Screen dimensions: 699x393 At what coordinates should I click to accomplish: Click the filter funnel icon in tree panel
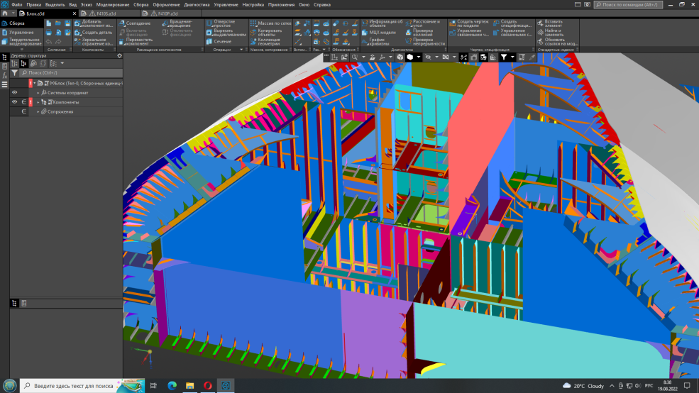pyautogui.click(x=14, y=72)
